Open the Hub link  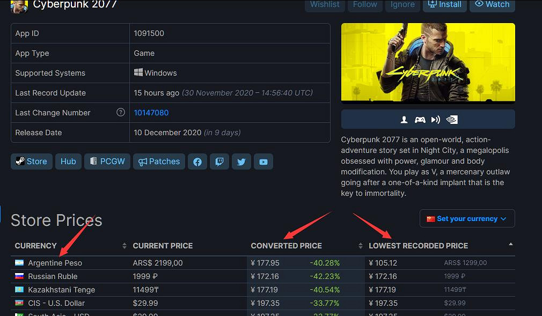point(68,161)
